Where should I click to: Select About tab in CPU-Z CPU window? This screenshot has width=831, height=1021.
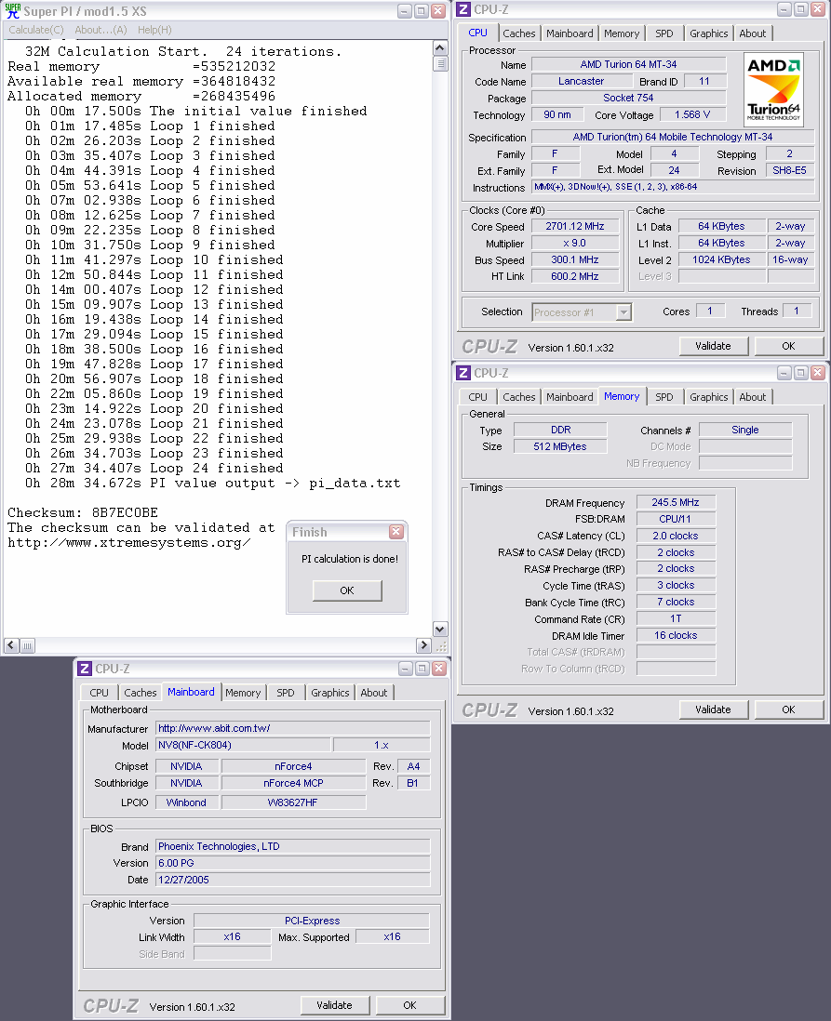(752, 33)
